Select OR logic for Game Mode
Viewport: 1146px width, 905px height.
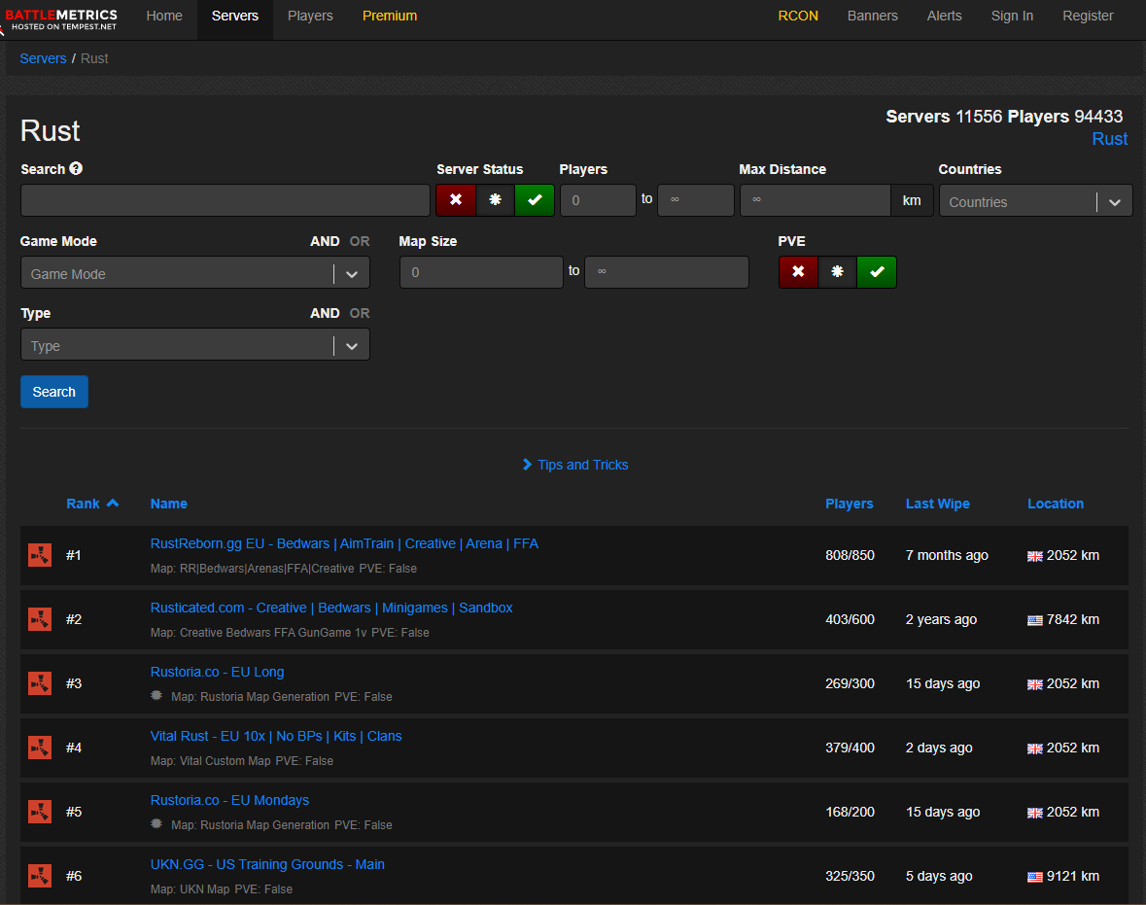[x=360, y=241]
